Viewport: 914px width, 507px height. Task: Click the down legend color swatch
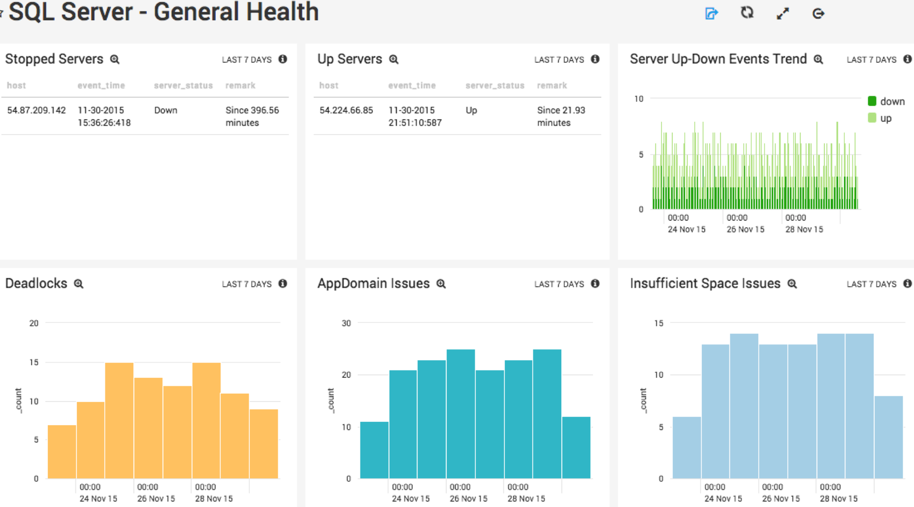872,101
